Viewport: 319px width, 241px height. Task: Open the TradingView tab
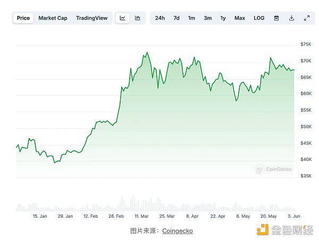(x=92, y=18)
